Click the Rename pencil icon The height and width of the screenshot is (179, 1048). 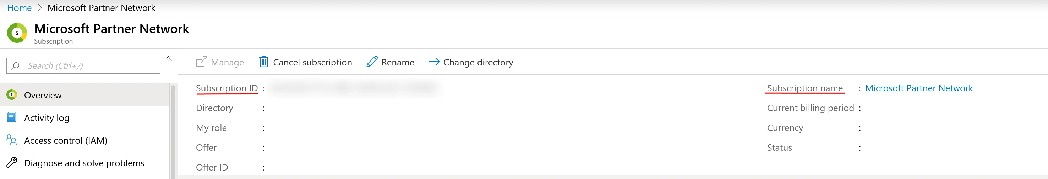(x=372, y=62)
